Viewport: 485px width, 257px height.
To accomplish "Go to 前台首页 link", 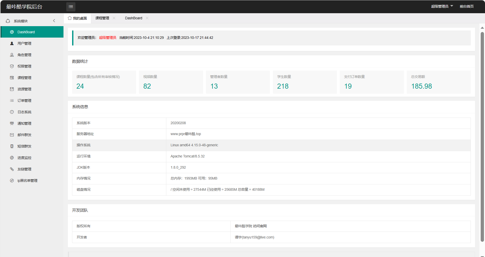I will [466, 6].
